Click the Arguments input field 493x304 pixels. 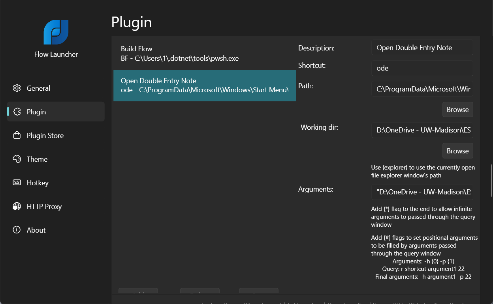pos(422,192)
